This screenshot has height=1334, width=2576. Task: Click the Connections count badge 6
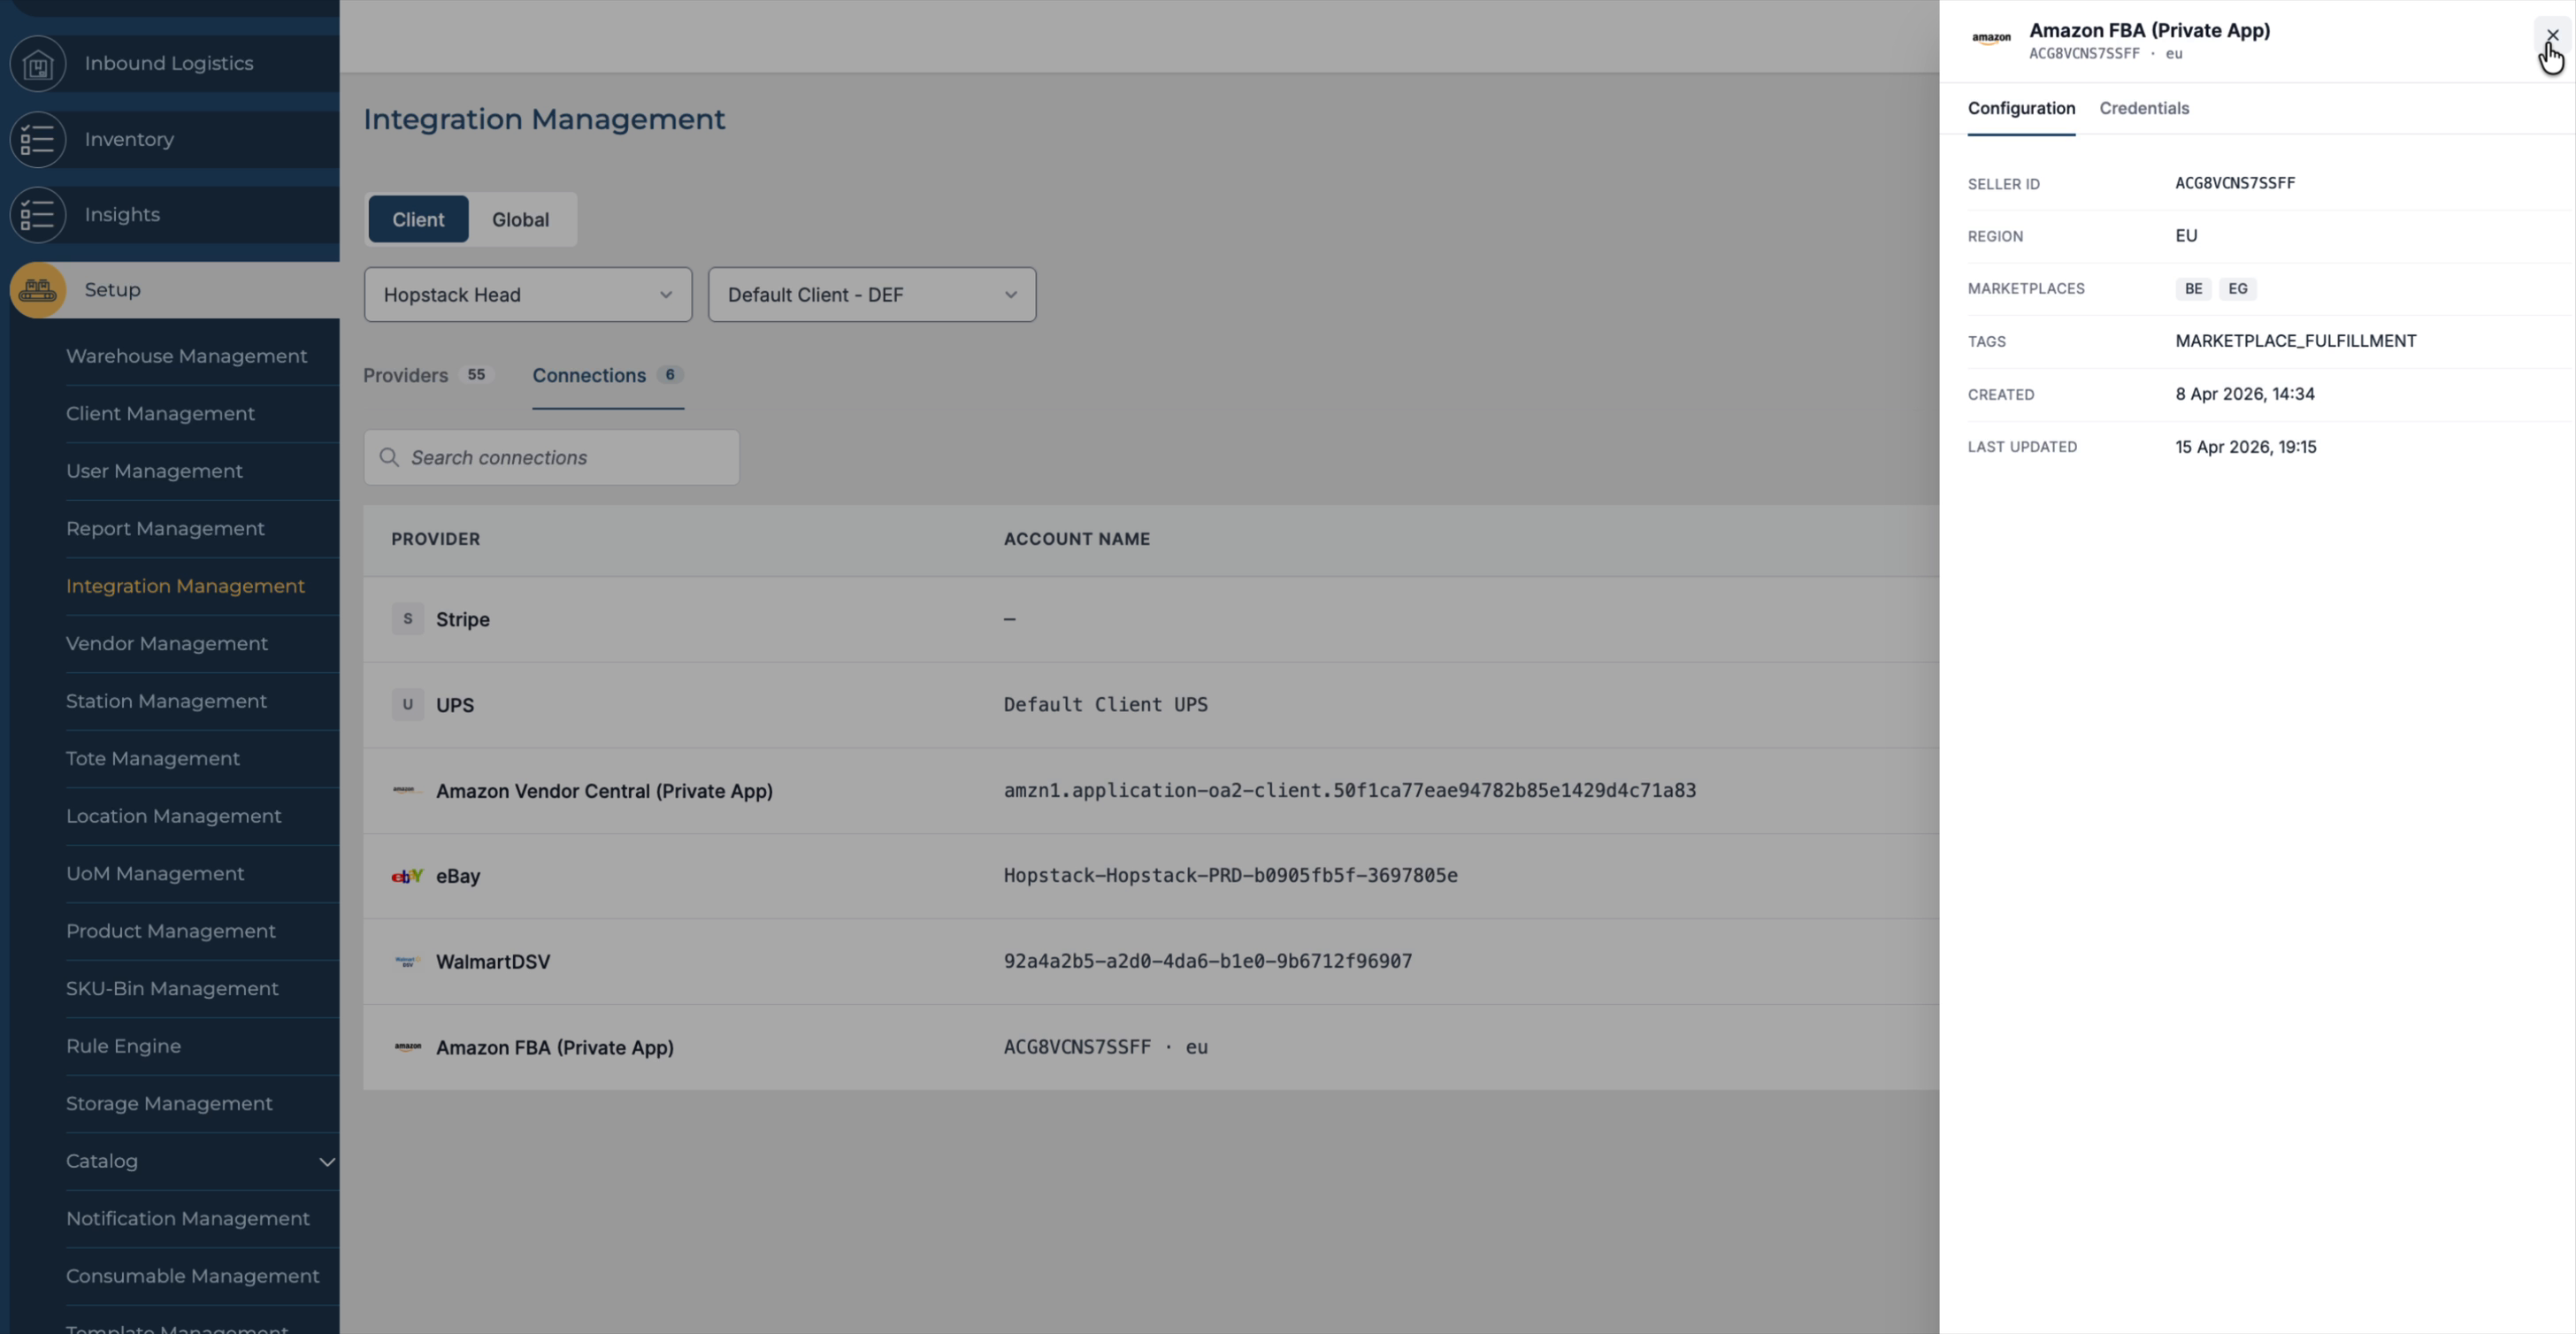click(x=669, y=375)
